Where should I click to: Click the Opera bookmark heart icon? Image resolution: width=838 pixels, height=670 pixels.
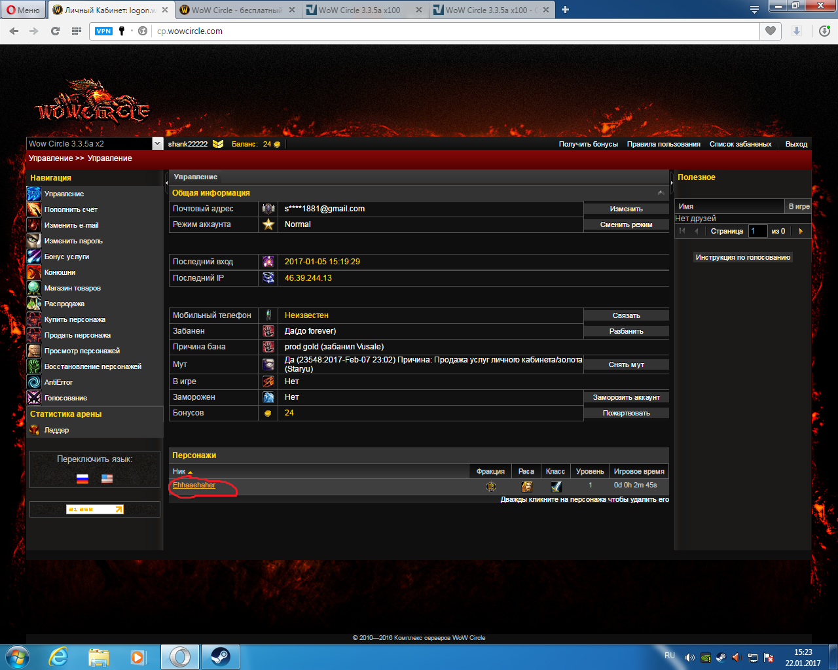click(x=771, y=31)
